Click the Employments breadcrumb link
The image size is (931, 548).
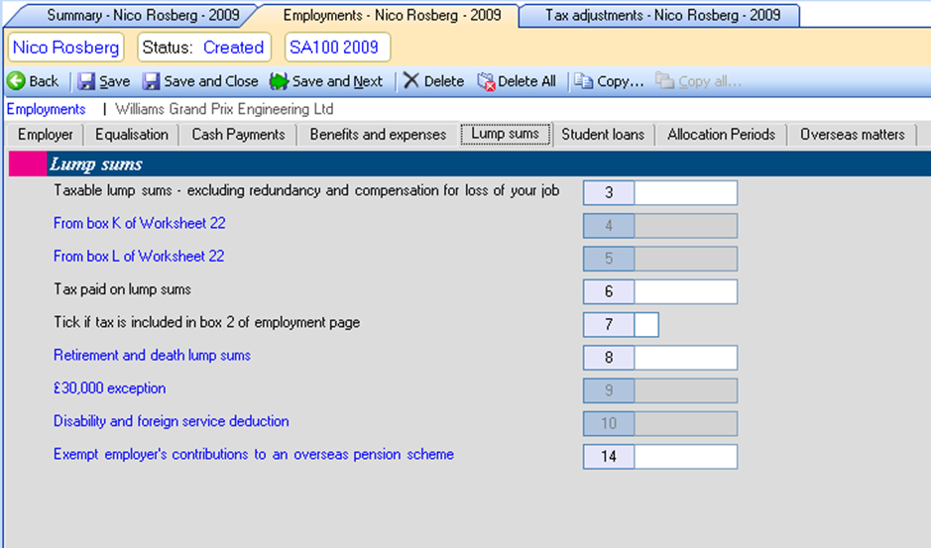click(47, 109)
